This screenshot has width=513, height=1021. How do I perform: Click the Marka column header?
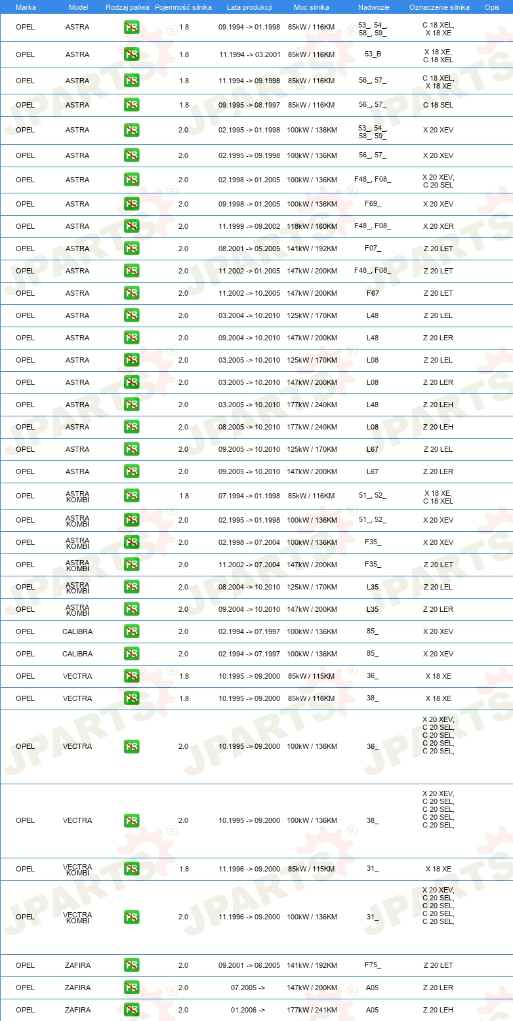26,7
